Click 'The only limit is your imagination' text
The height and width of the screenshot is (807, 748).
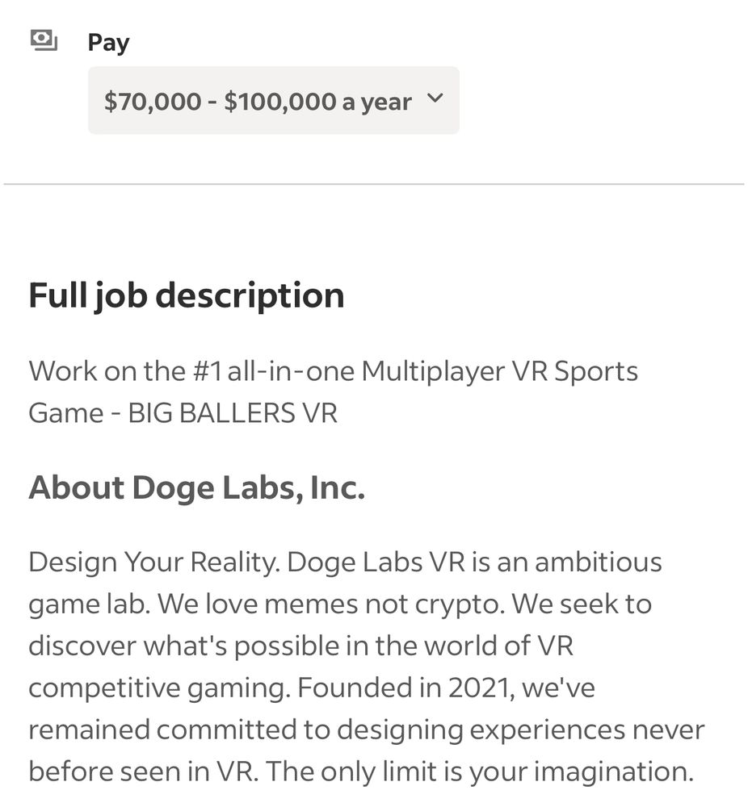tap(480, 772)
